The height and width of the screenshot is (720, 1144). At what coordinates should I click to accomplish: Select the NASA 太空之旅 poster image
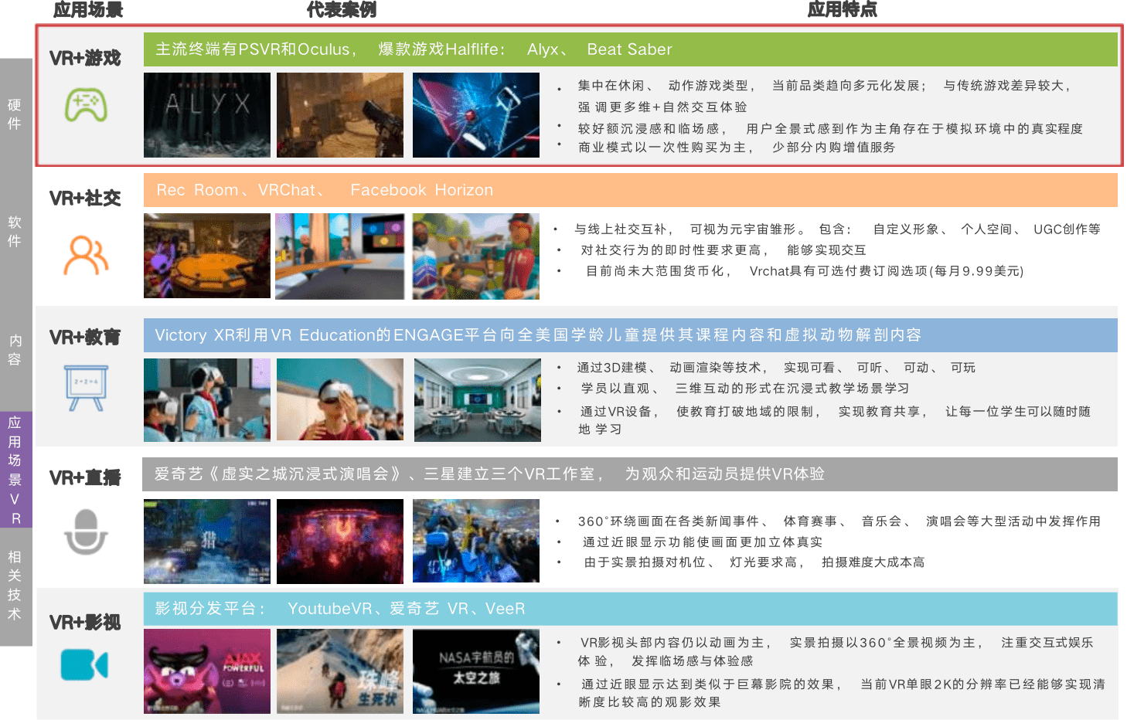click(x=476, y=671)
